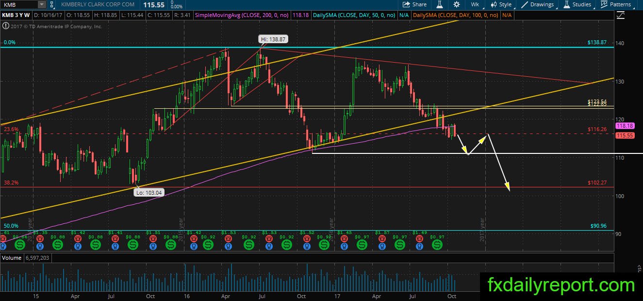643x301 pixels.
Task: Click the Lo: 103.04 price bubble
Action: (x=149, y=193)
